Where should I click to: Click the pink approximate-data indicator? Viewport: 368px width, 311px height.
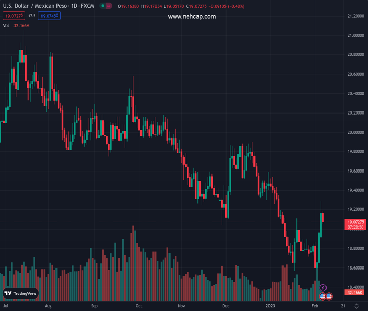pyautogui.click(x=109, y=6)
